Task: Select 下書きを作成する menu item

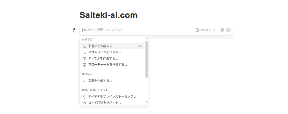Action: coord(112,46)
